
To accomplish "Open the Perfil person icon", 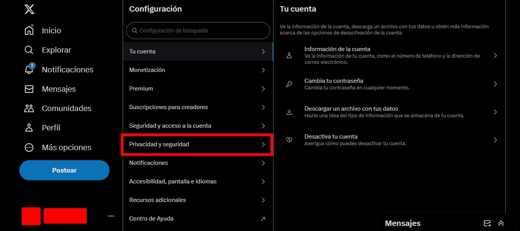I will (29, 128).
